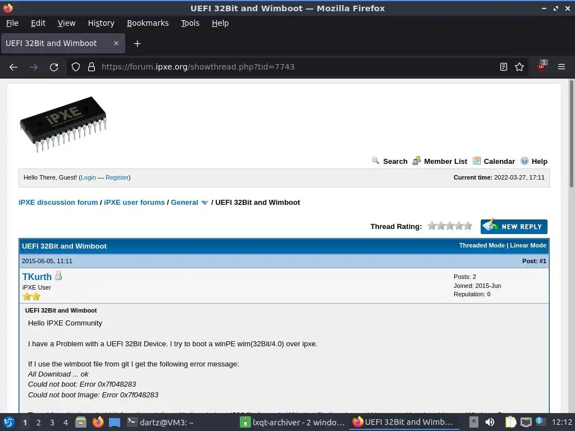Open the Firefox hamburger menu
The height and width of the screenshot is (431, 575).
pos(562,67)
